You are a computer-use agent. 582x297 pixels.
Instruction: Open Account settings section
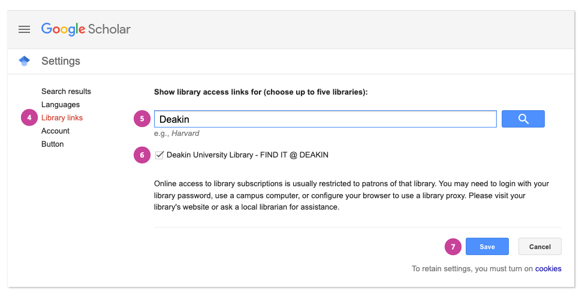tap(55, 131)
